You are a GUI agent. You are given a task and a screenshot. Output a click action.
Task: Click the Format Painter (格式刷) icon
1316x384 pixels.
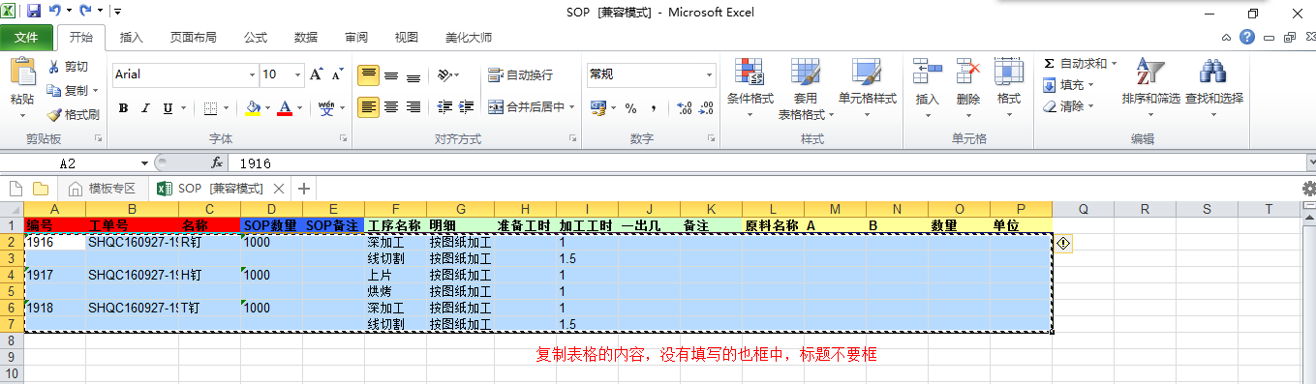[55, 114]
